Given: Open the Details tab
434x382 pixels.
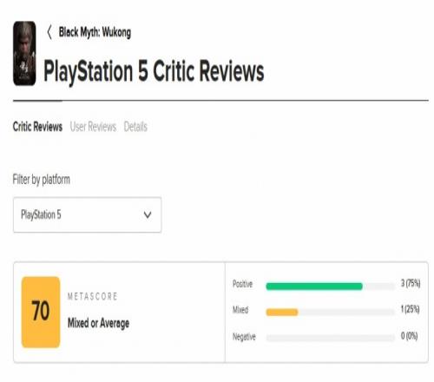Looking at the screenshot, I should point(135,127).
